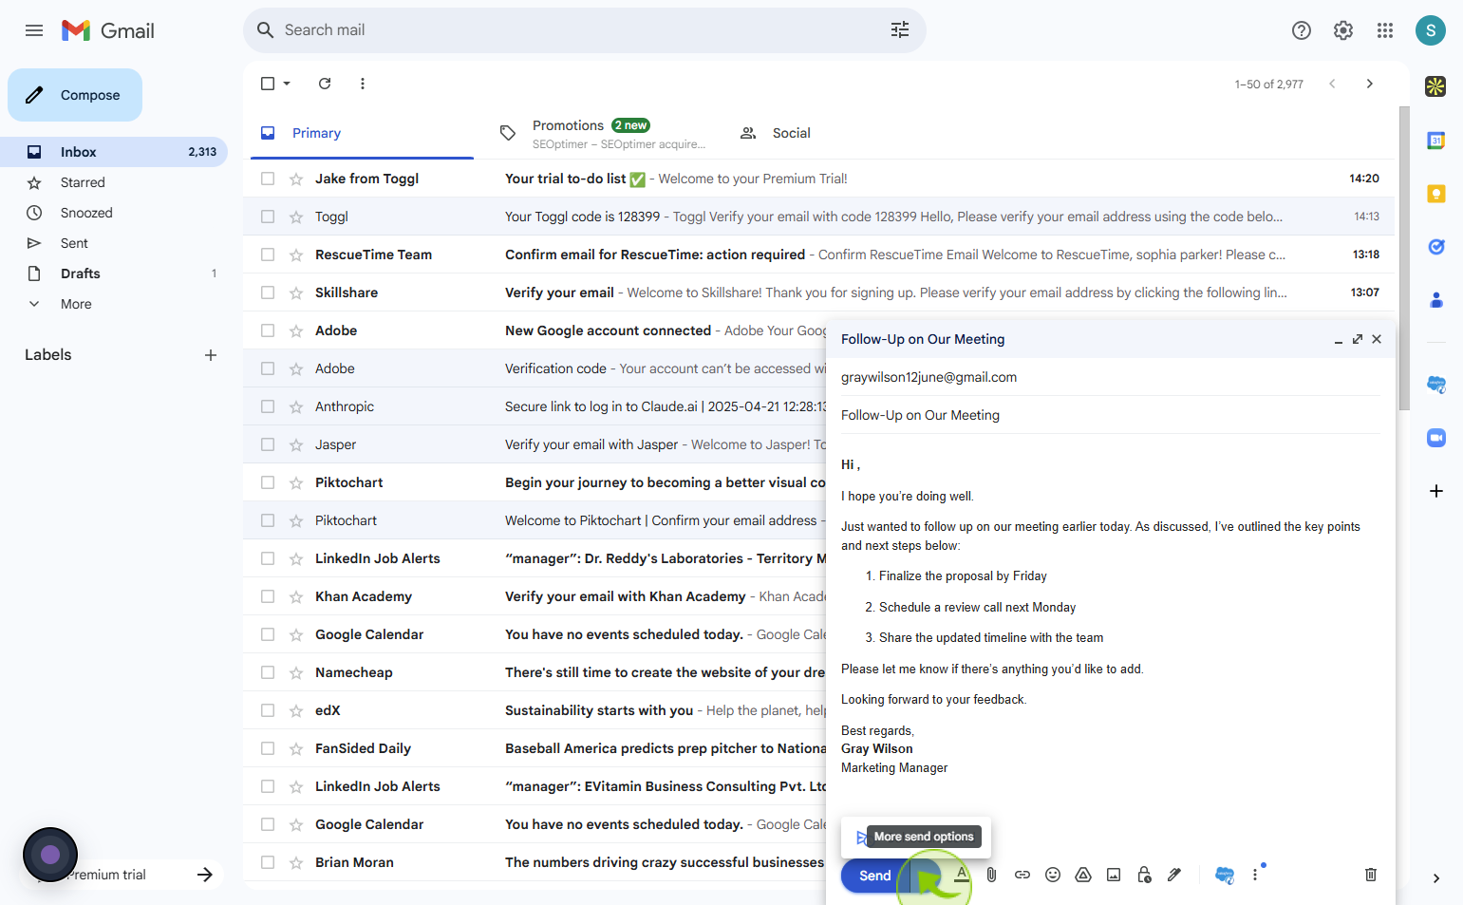Insert emoji in compose message
The width and height of the screenshot is (1463, 905).
tap(1053, 875)
